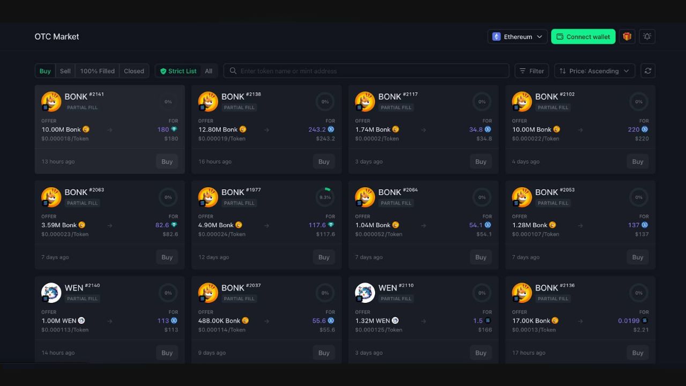Buy the BONK #2064 offer

pyautogui.click(x=481, y=257)
